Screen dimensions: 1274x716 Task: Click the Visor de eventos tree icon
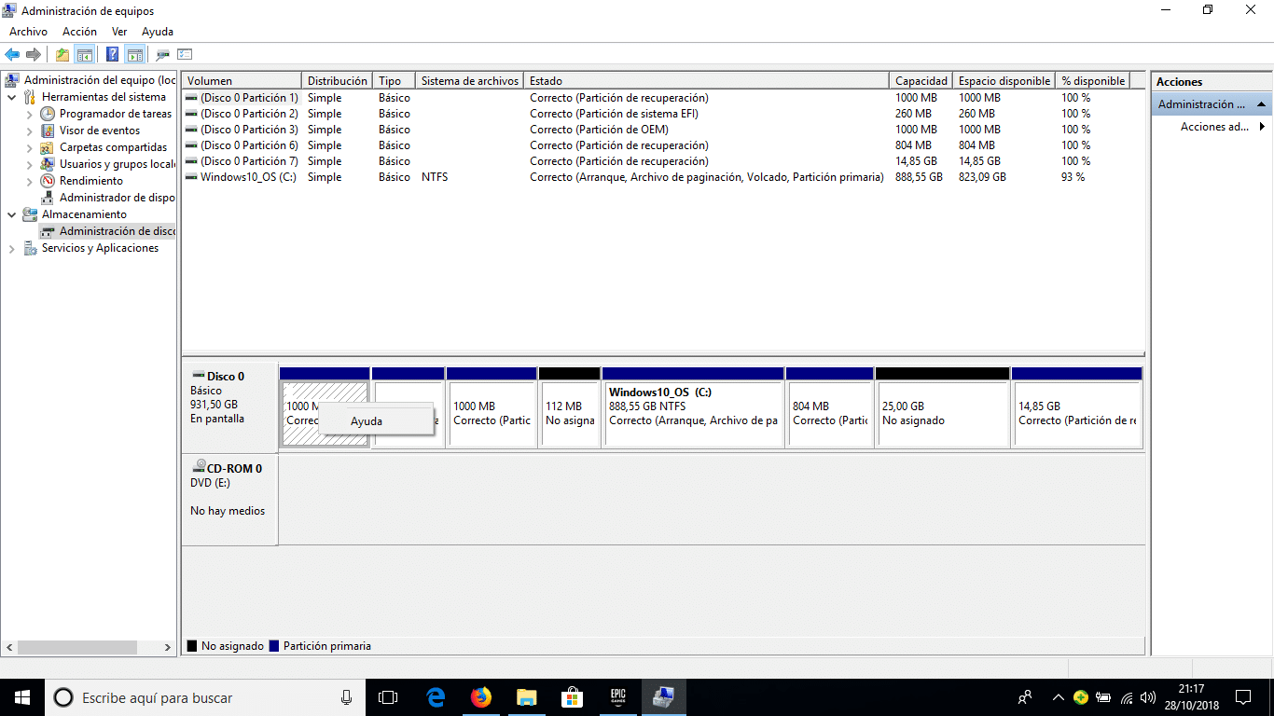coord(48,131)
